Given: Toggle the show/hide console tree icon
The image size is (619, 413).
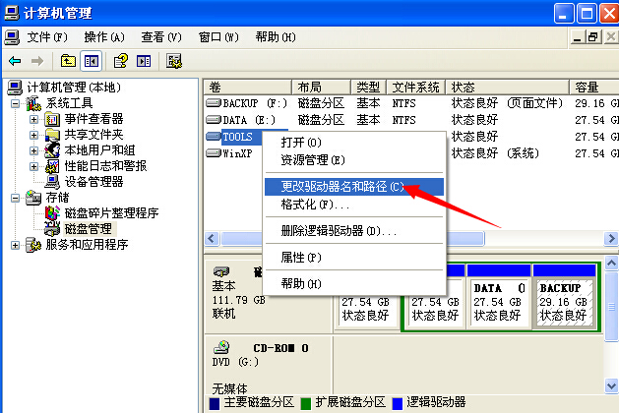Looking at the screenshot, I should coord(91,61).
